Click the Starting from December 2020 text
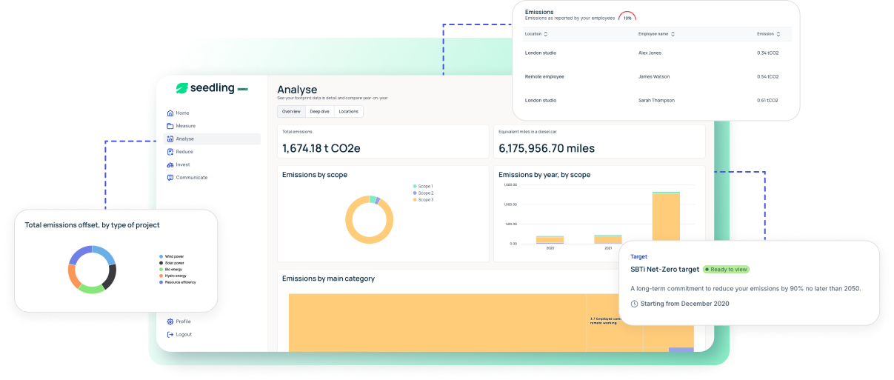 click(684, 304)
